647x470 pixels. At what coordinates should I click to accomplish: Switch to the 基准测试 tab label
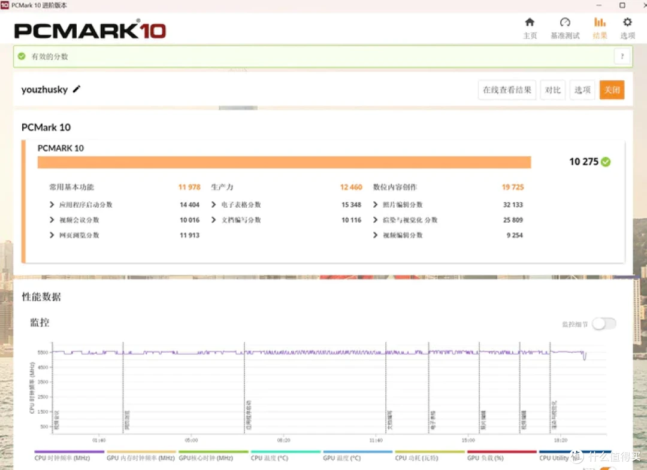566,36
